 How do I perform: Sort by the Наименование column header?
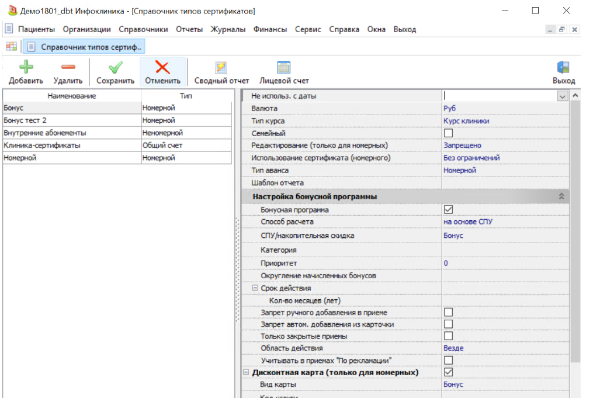[x=72, y=96]
